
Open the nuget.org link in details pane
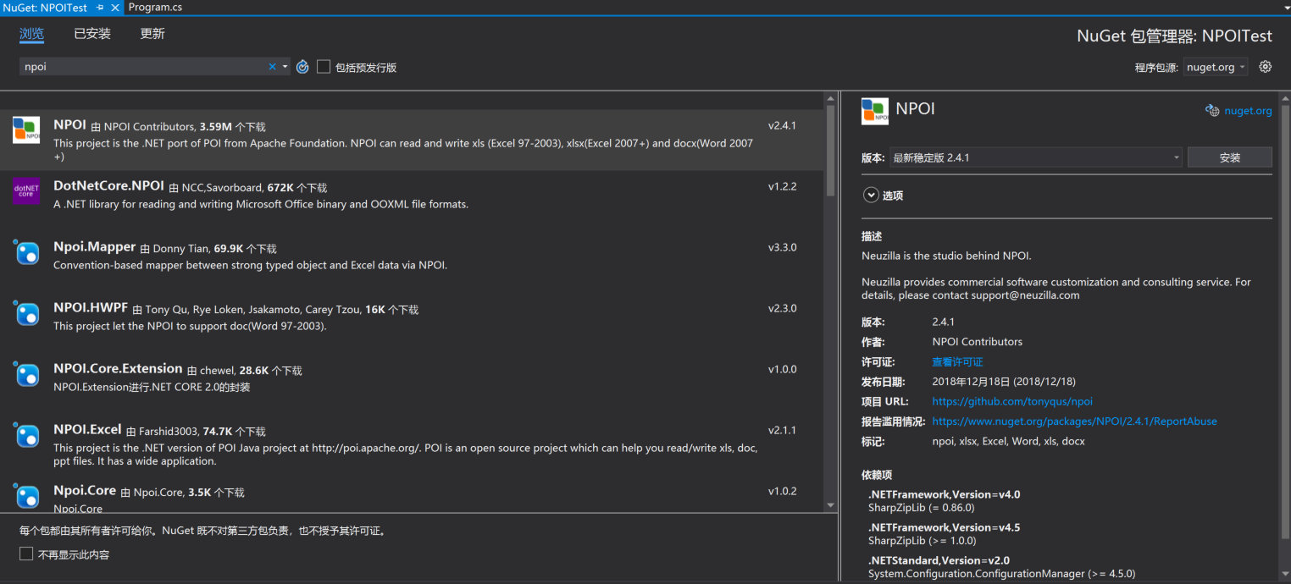click(x=1248, y=111)
